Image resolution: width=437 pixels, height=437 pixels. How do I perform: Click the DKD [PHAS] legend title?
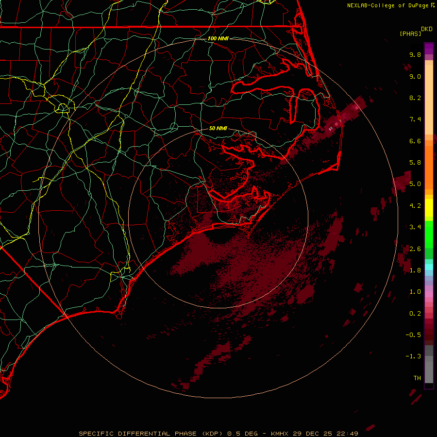(416, 31)
